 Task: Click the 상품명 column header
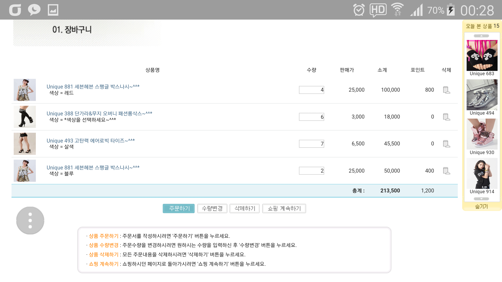point(152,70)
